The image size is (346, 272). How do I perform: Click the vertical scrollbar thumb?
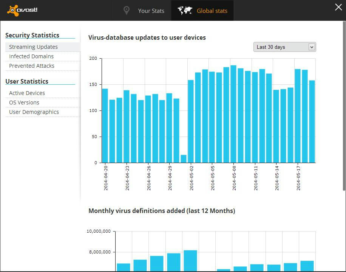(344, 106)
